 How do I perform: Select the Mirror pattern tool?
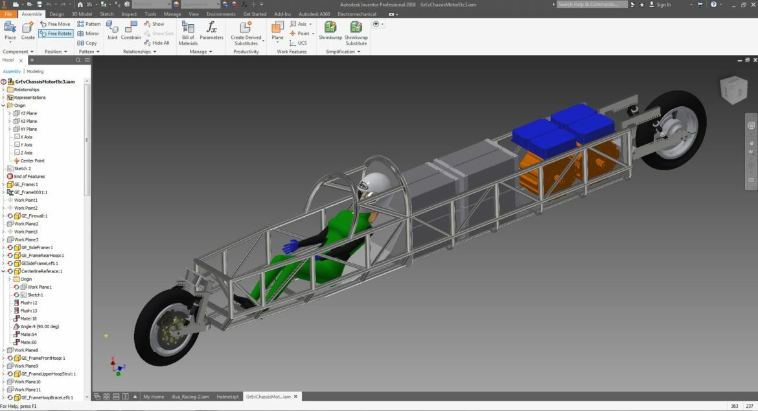88,34
